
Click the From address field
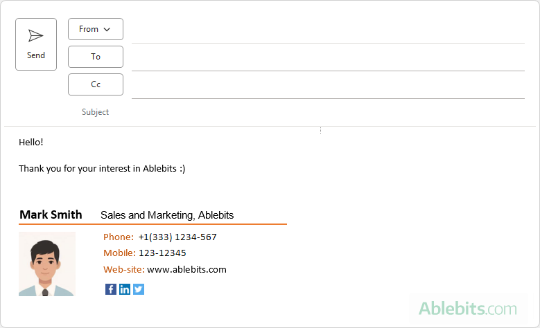click(327, 30)
